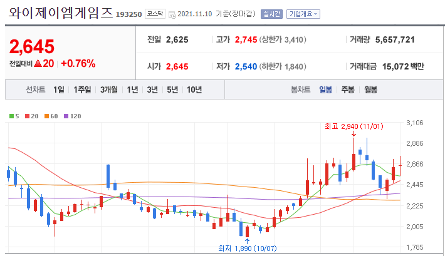445x256 pixels.
Task: Switch to 월봉 monthly candle chart
Action: [x=370, y=90]
